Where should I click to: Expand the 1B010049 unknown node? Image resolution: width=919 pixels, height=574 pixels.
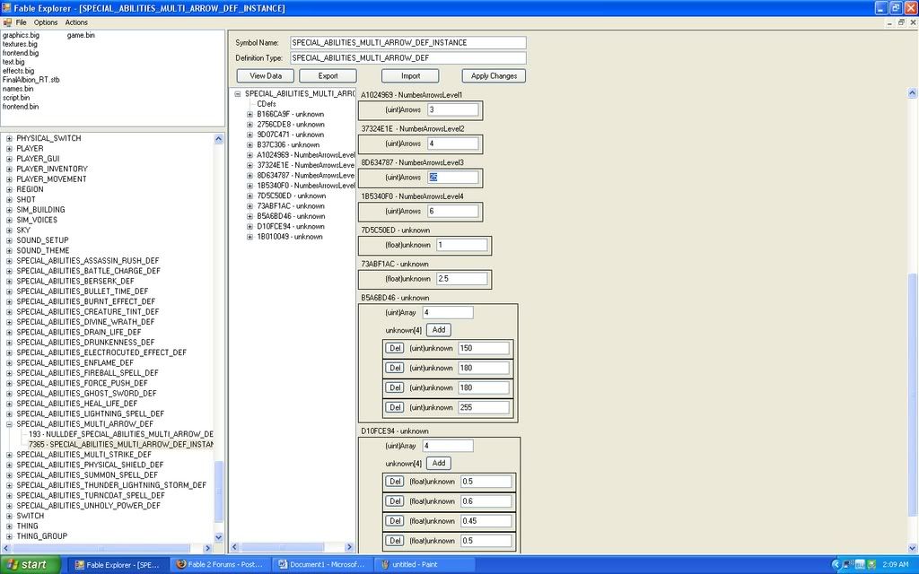tap(249, 237)
